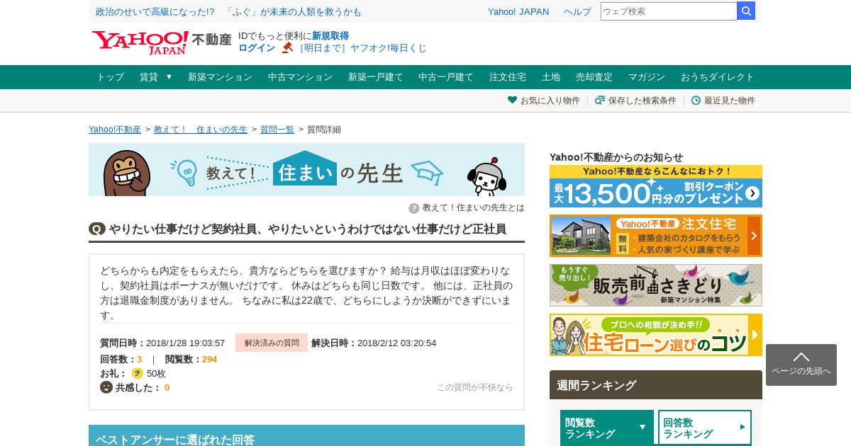Open 新築マンション menu item

pyautogui.click(x=220, y=77)
